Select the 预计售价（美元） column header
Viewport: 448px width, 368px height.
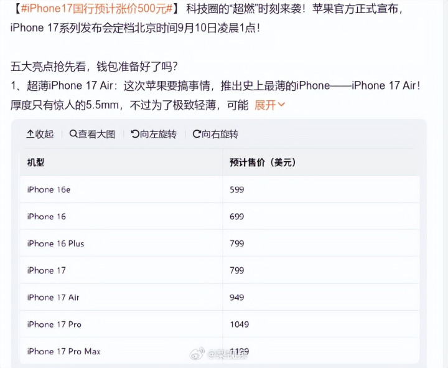(263, 163)
